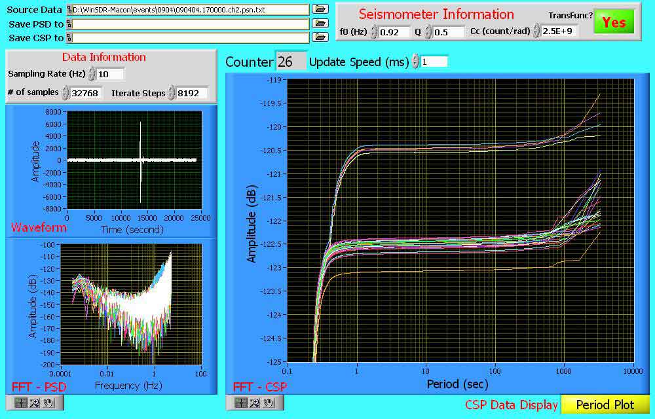Click the path format icon in Source Data field
655x419 pixels.
click(x=69, y=10)
